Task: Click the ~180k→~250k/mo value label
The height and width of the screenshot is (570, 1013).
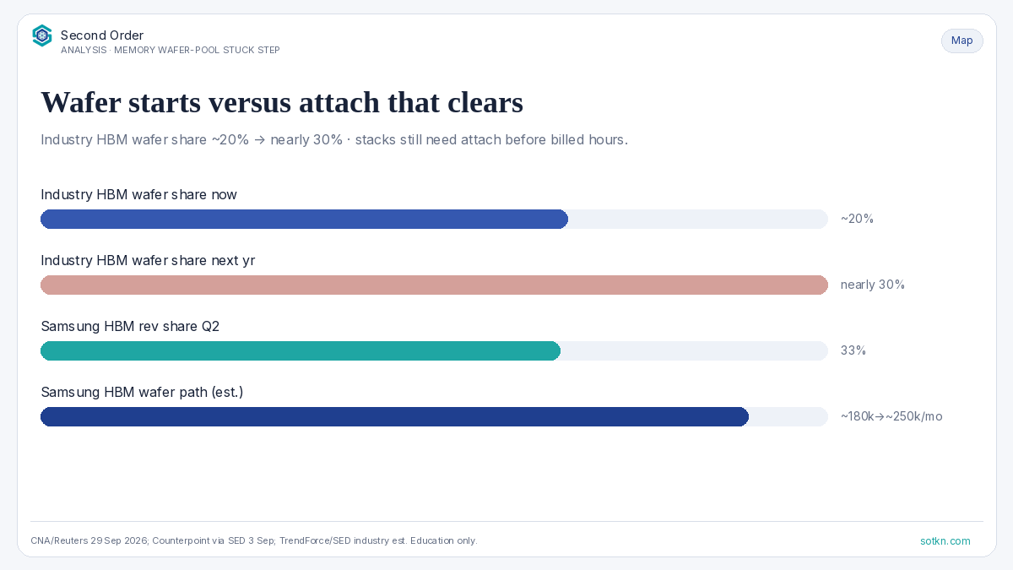Action: click(891, 416)
